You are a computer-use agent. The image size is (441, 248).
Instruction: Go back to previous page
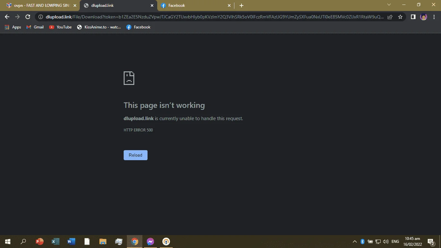coord(7,17)
